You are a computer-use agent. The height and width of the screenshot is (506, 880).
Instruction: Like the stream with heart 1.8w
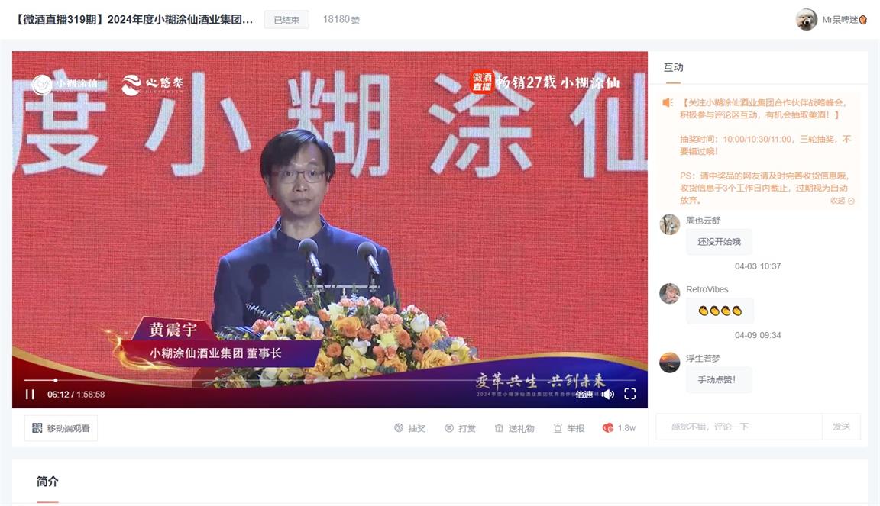click(619, 428)
